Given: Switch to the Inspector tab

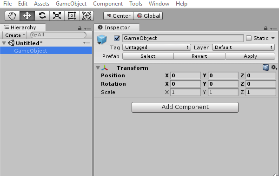Looking at the screenshot, I should [x=117, y=27].
